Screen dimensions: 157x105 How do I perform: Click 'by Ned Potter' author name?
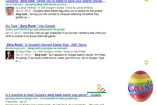[24, 51]
